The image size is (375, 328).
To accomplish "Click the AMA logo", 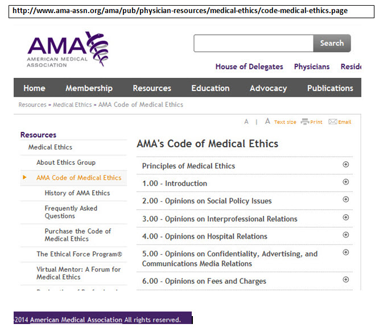I will click(67, 50).
